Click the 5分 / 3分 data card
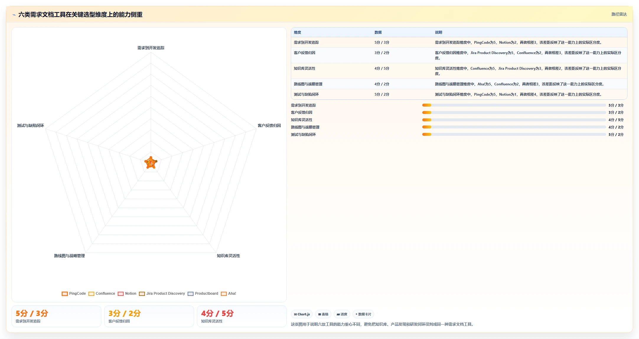The image size is (639, 339). 56,316
